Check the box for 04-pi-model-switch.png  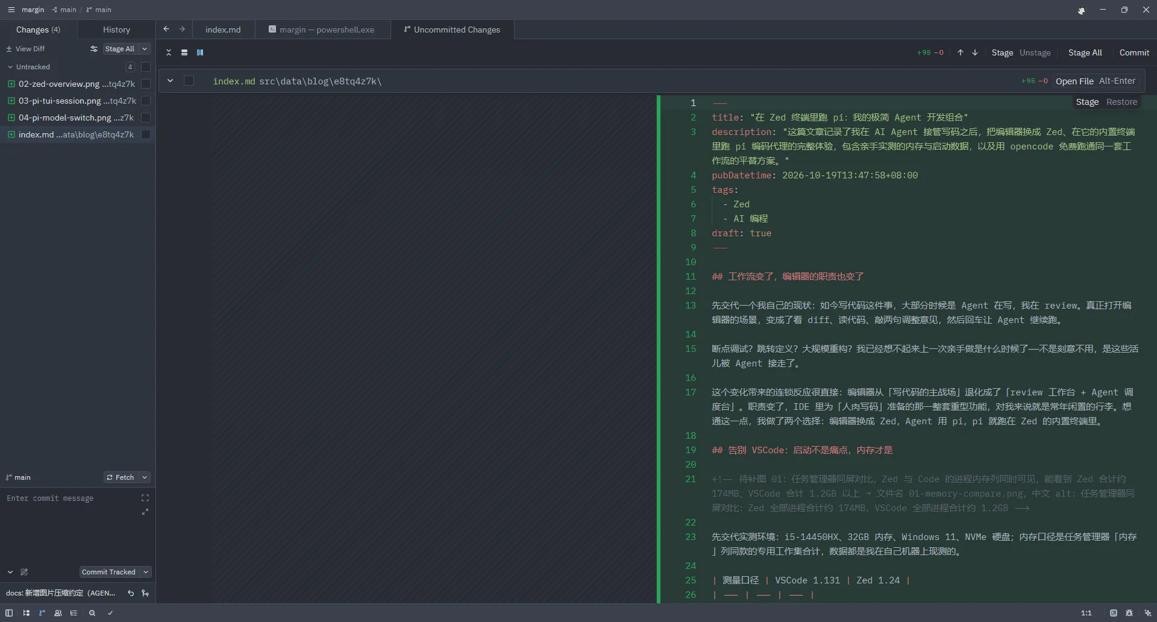pyautogui.click(x=146, y=118)
